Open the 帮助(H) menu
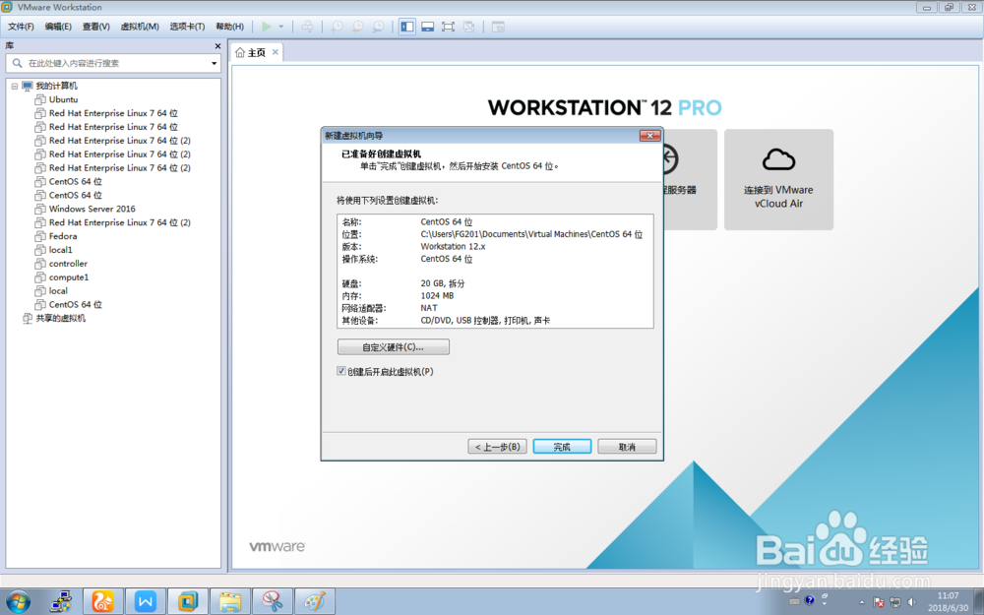This screenshot has height=615, width=984. coord(229,27)
